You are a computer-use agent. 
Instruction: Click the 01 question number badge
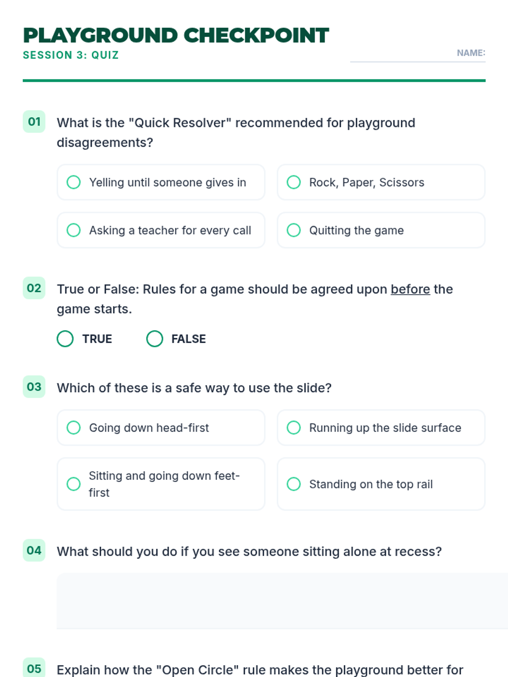[x=34, y=122]
